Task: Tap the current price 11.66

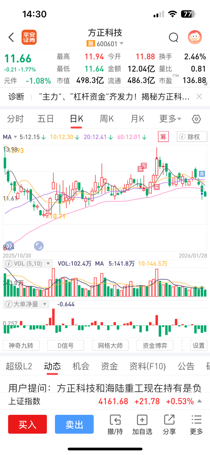Action: [18, 59]
